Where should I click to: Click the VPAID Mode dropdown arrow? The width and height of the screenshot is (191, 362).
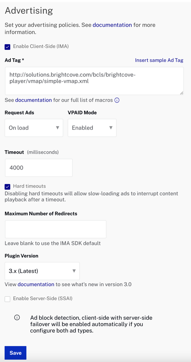(x=111, y=128)
